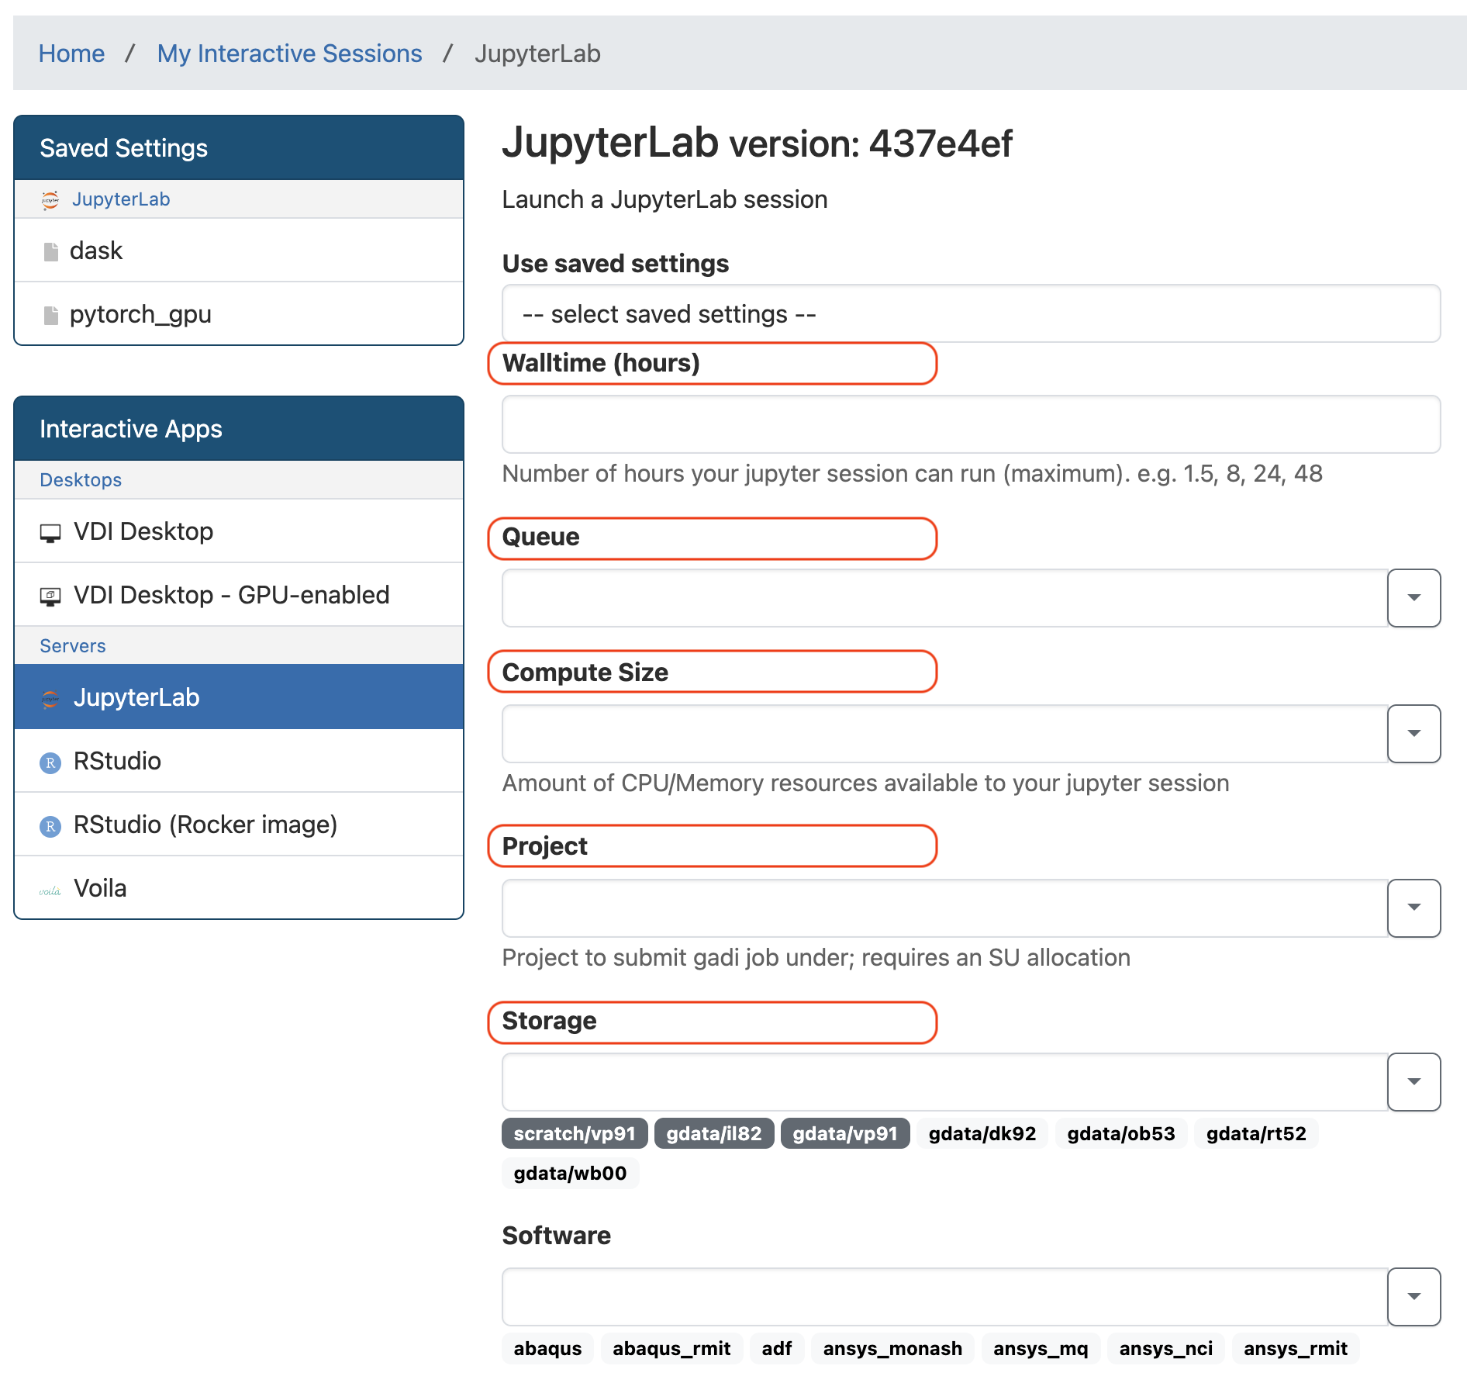Click the GPU-enabled VDI Desktop monitor icon
The image size is (1467, 1390).
(50, 596)
